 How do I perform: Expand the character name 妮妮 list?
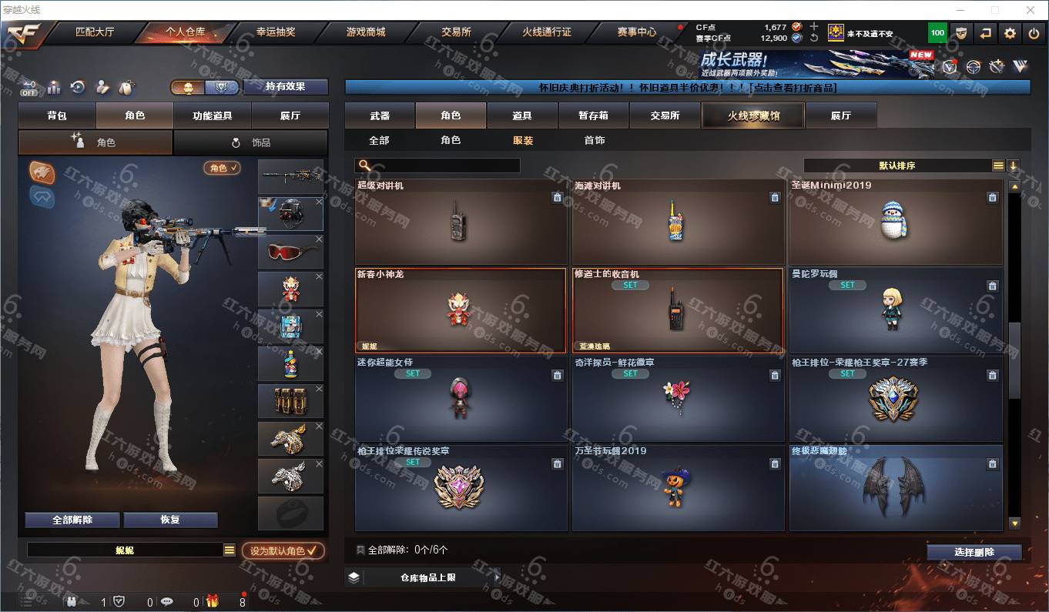(229, 550)
